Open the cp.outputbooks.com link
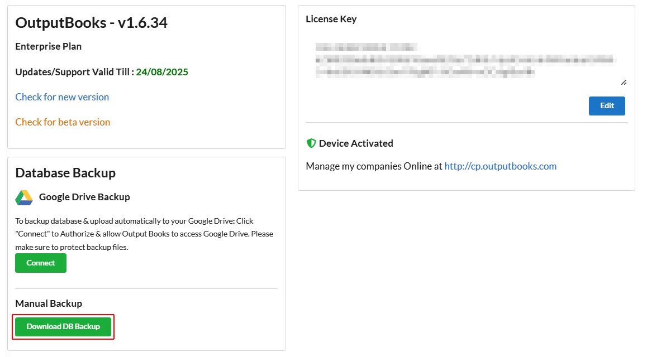This screenshot has width=647, height=357. [x=500, y=166]
